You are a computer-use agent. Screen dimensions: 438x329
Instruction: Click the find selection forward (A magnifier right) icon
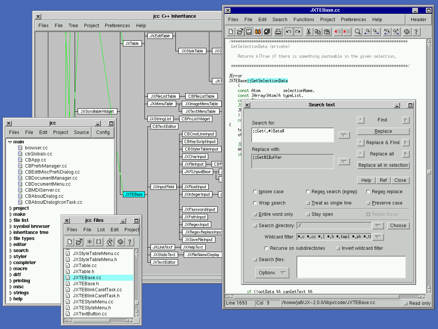pyautogui.click(x=396, y=32)
